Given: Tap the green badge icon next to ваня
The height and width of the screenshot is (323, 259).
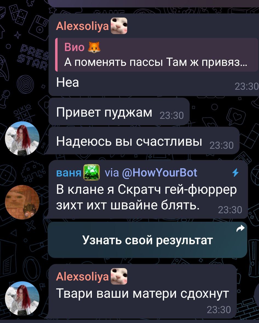Looking at the screenshot, I should tap(91, 172).
